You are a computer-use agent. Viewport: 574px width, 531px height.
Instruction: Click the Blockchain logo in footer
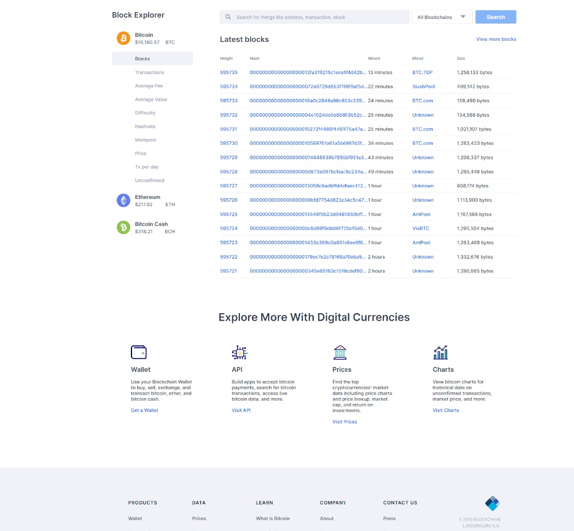[x=492, y=503]
